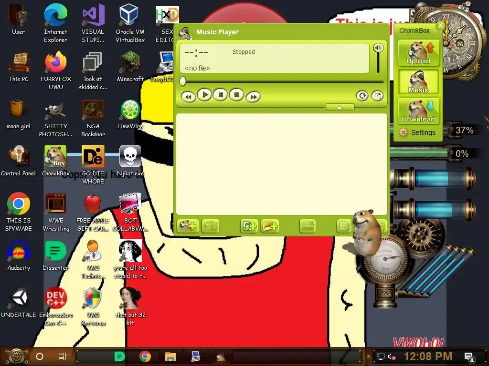The image size is (489, 366).
Task: Open the notification center tray icon
Action: click(470, 357)
